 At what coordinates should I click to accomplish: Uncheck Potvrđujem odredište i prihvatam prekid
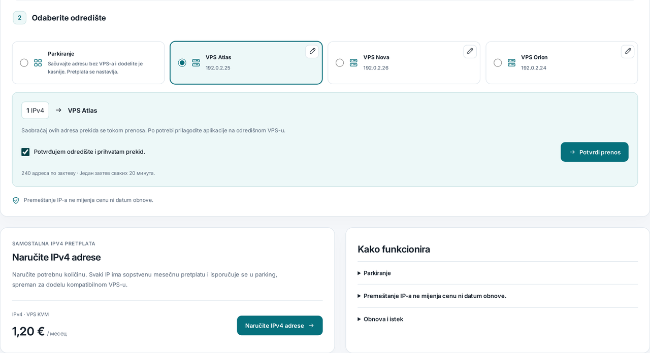25,152
